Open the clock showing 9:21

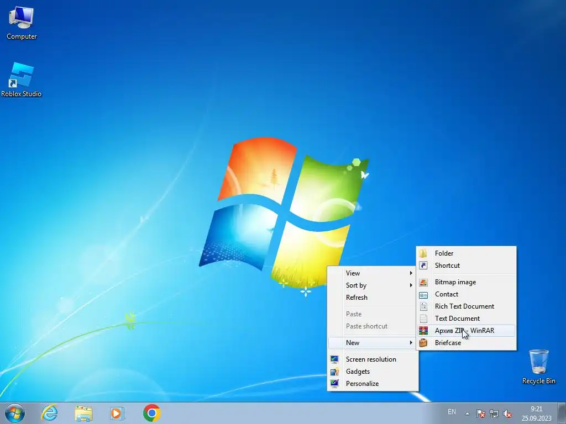pos(536,413)
